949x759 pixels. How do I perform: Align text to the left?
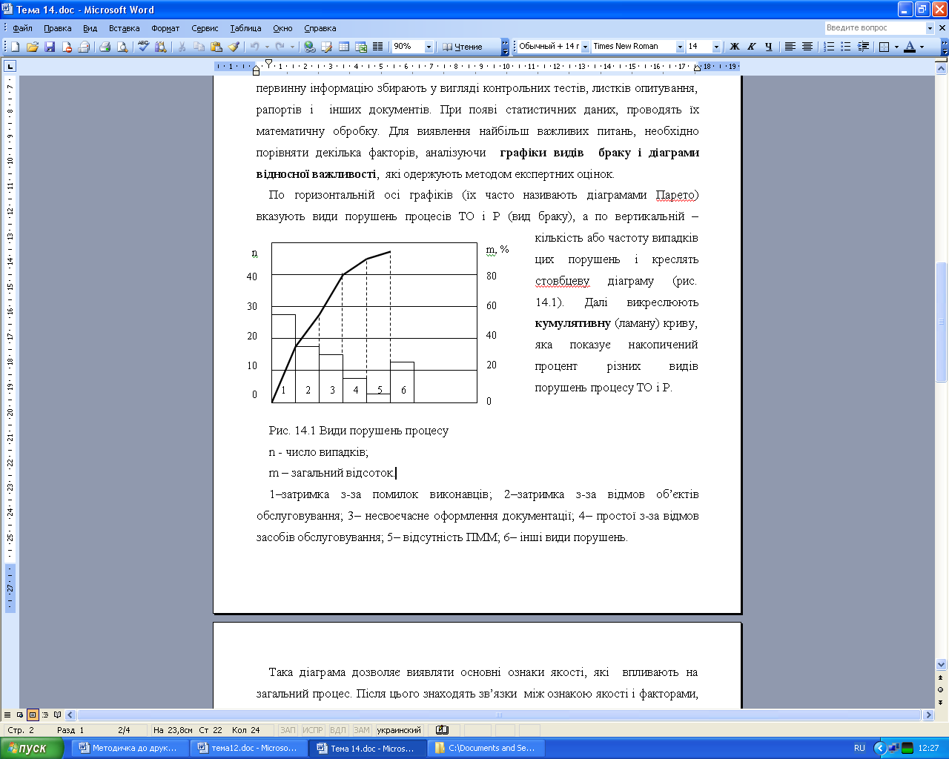[790, 47]
